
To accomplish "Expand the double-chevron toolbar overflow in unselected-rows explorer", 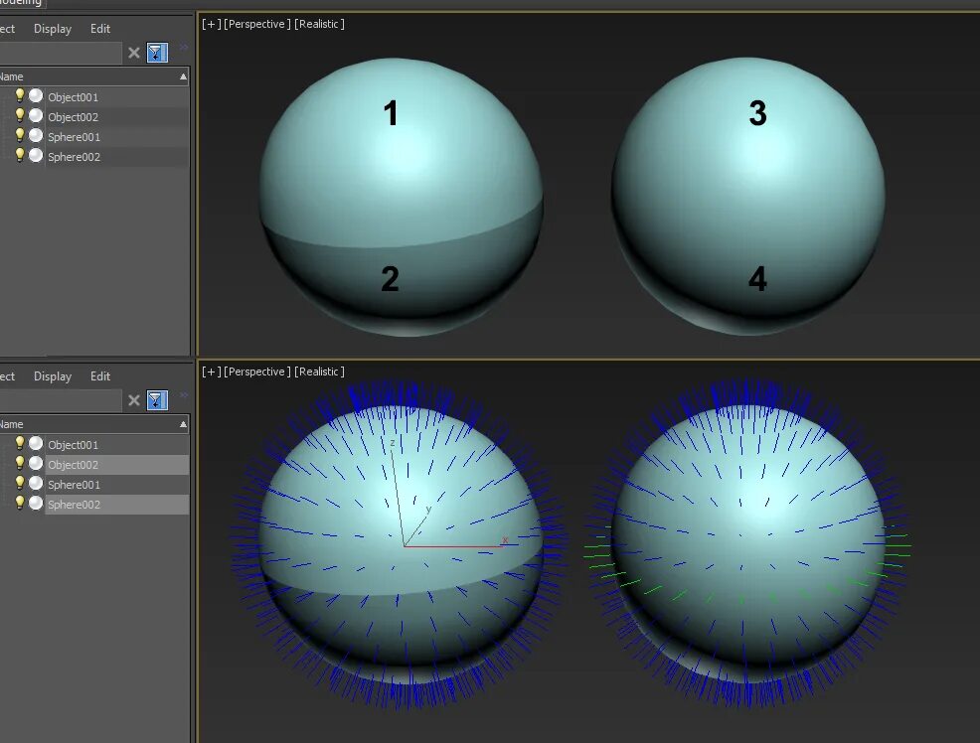I will point(184,47).
